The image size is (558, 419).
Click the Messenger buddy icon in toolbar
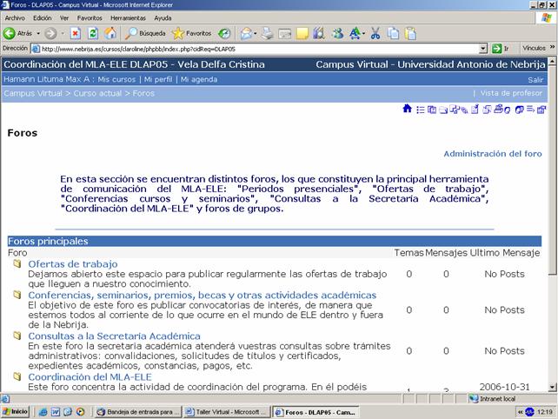click(x=337, y=34)
